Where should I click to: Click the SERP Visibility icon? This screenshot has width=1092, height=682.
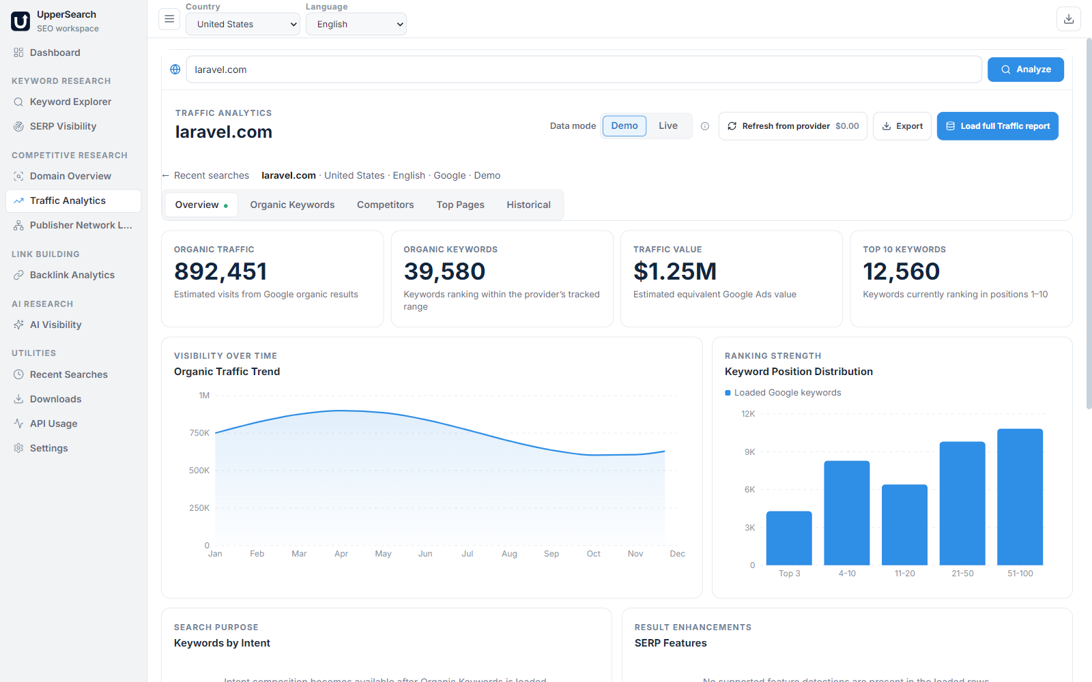pos(18,126)
